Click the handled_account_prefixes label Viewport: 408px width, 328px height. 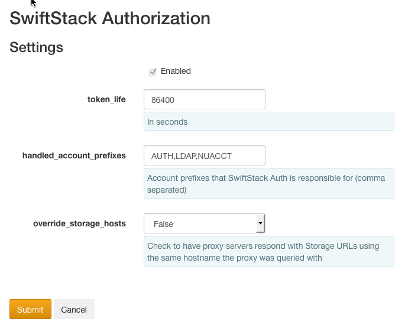[x=74, y=155]
